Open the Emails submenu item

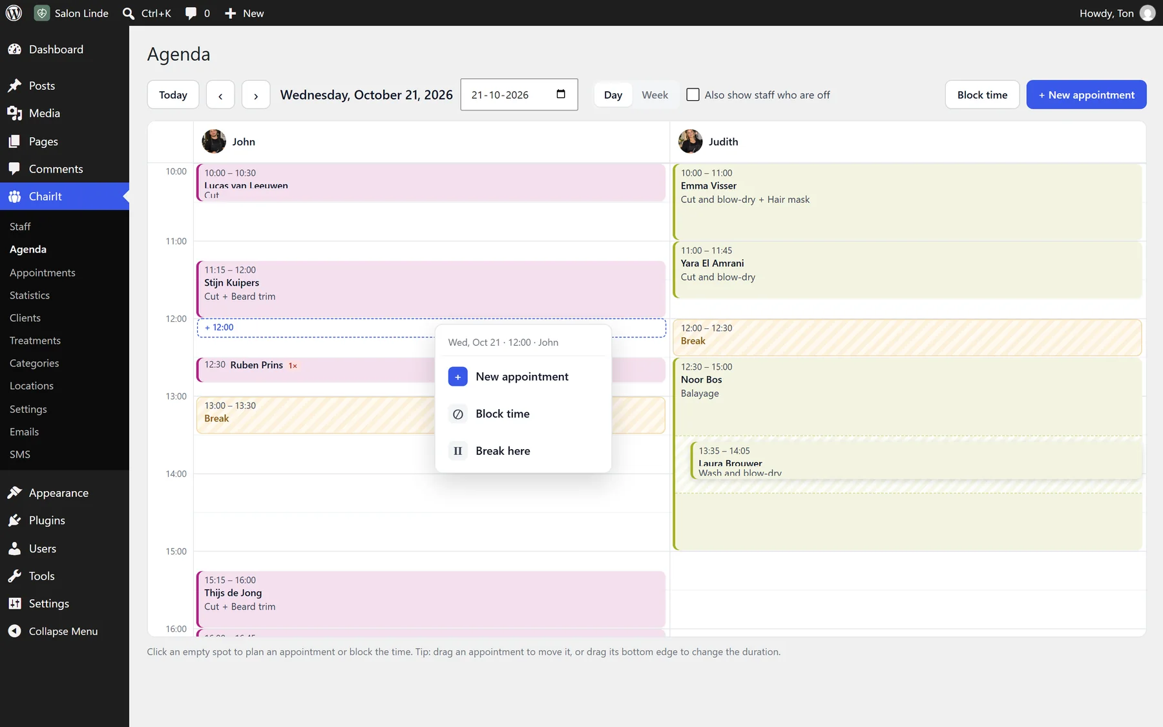point(24,432)
